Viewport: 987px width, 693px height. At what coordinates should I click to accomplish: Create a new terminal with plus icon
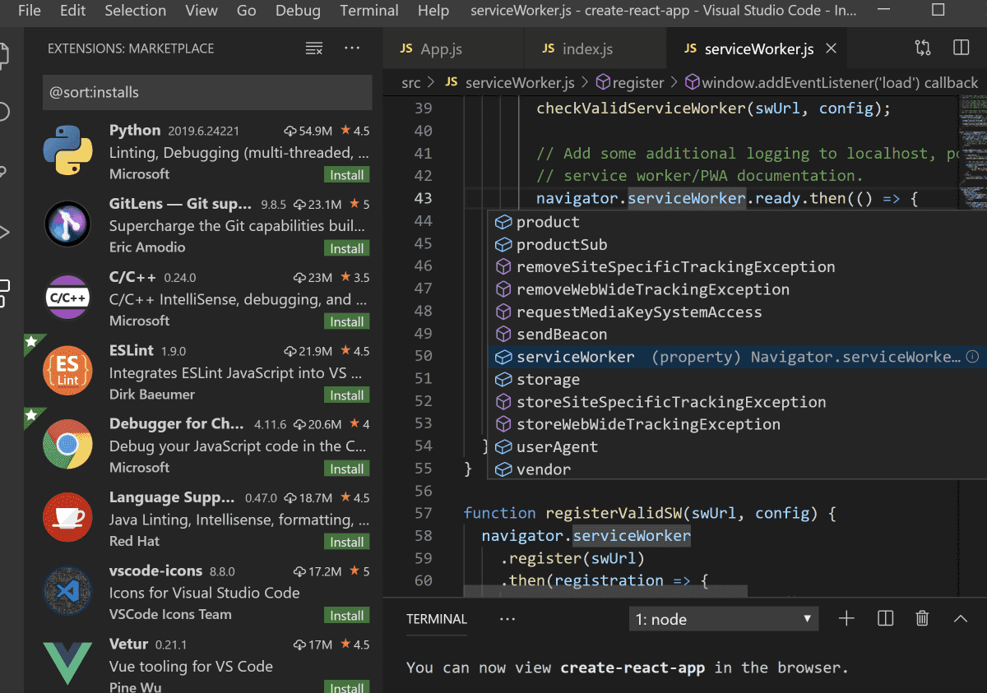[846, 619]
